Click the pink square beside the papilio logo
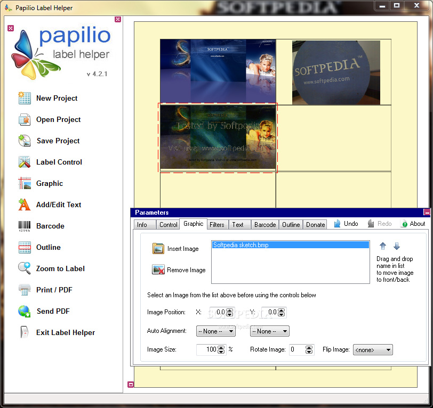Viewport: 433px width, 408px height. click(11, 28)
